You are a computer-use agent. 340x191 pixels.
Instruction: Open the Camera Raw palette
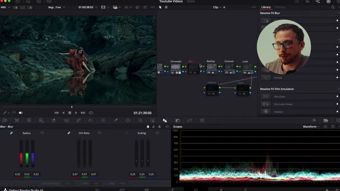[5, 120]
